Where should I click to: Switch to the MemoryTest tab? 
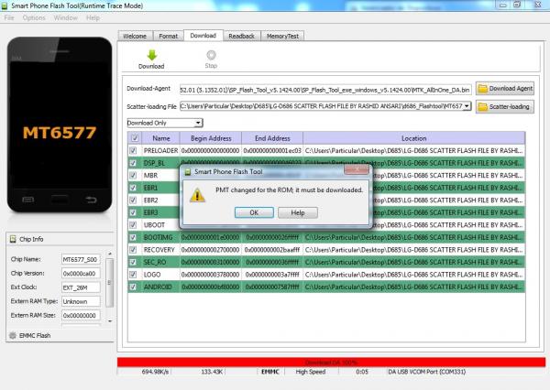pos(282,36)
